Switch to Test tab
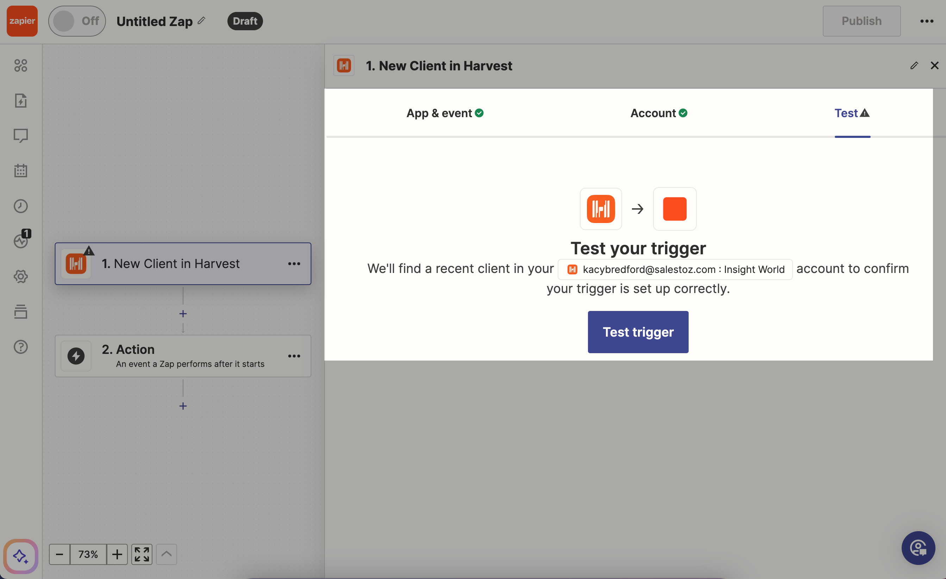Image resolution: width=946 pixels, height=579 pixels. [x=852, y=113]
